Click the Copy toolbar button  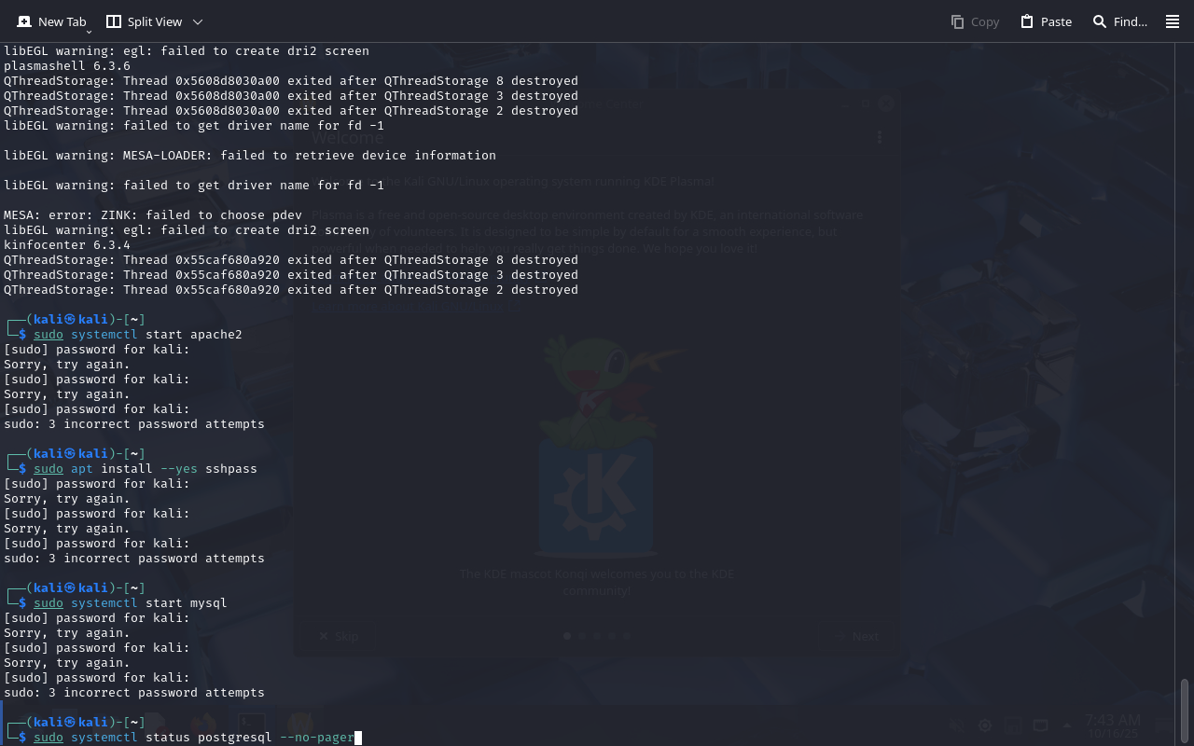[x=975, y=21]
